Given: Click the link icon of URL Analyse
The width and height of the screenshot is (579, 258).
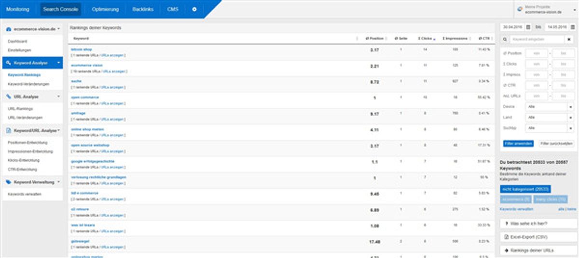Looking at the screenshot, I should pos(9,96).
